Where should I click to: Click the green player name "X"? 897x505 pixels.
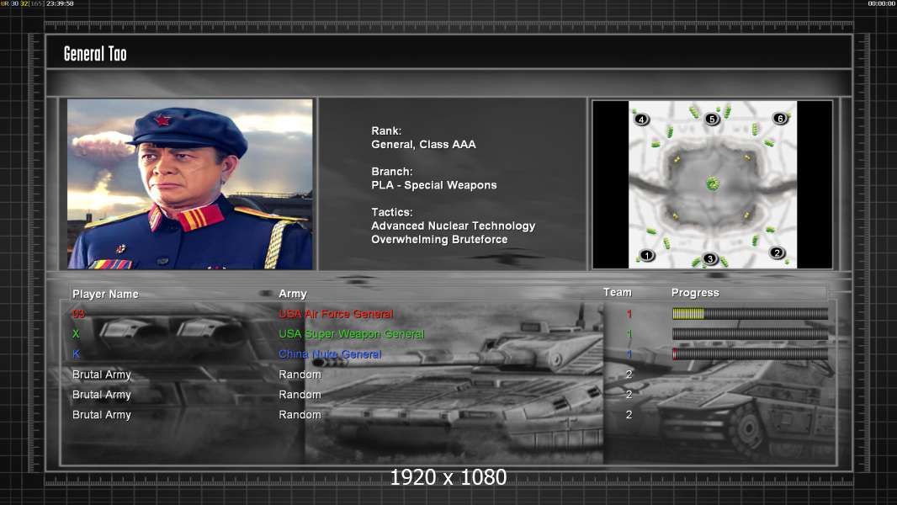(76, 333)
